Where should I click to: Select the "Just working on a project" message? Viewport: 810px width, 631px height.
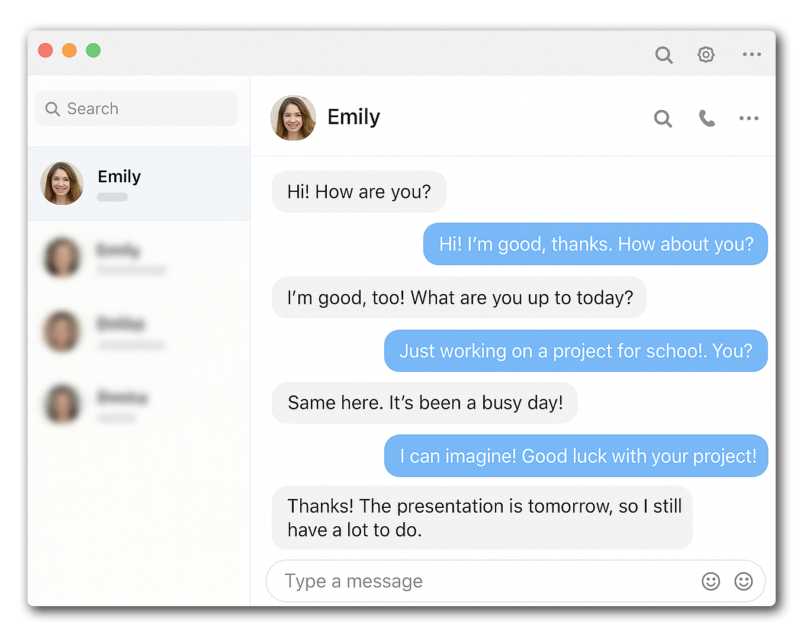point(576,351)
